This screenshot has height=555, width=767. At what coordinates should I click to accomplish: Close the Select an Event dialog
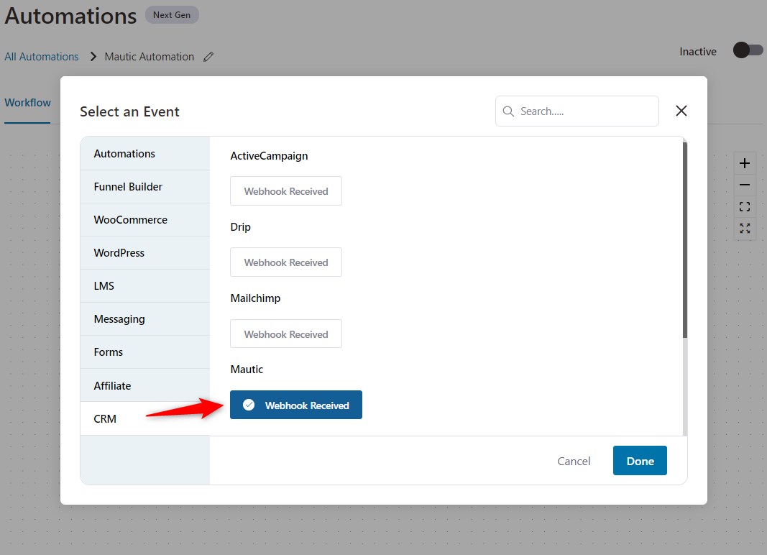tap(681, 111)
